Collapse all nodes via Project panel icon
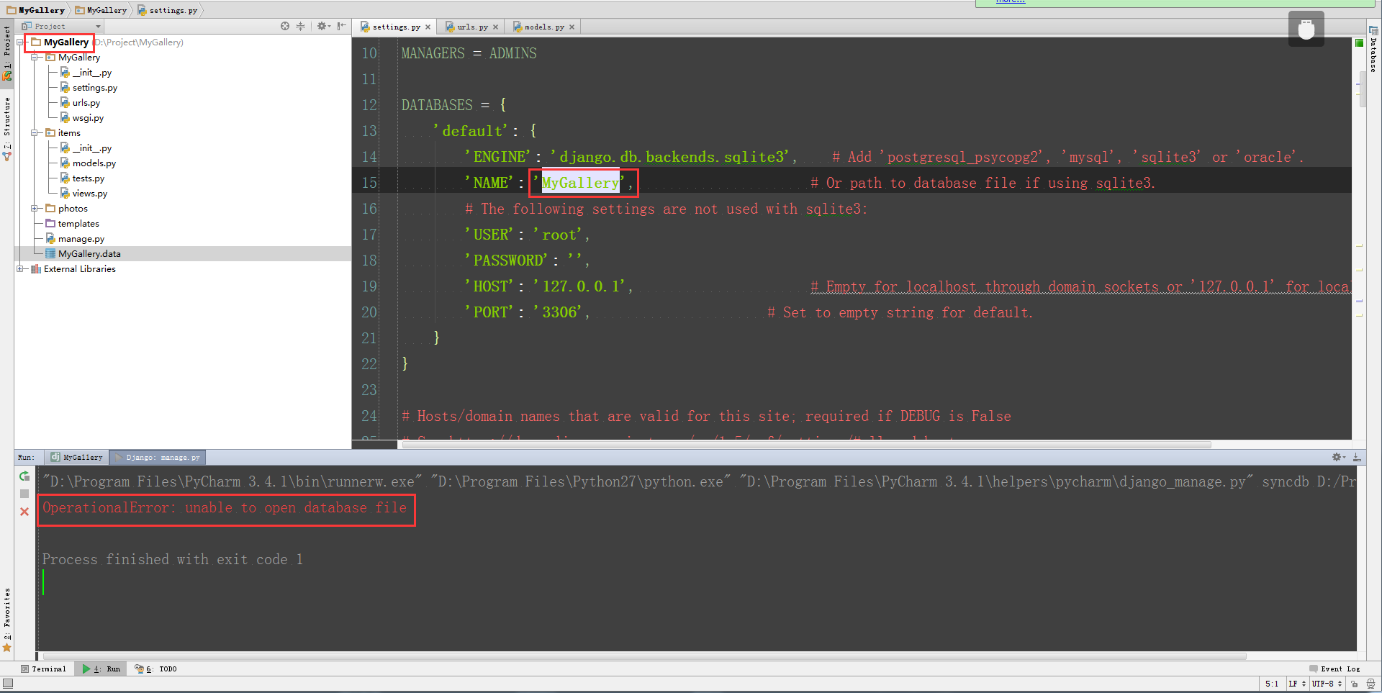The image size is (1382, 693). [300, 26]
